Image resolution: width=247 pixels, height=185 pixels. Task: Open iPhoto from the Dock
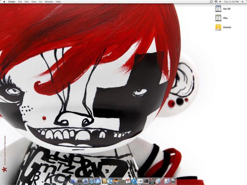(x=116, y=181)
